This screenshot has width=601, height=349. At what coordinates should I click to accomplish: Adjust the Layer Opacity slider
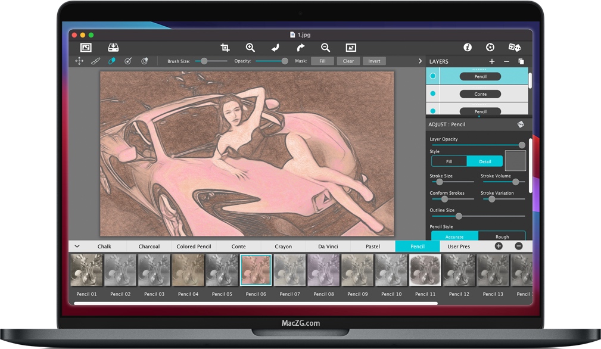pos(522,145)
